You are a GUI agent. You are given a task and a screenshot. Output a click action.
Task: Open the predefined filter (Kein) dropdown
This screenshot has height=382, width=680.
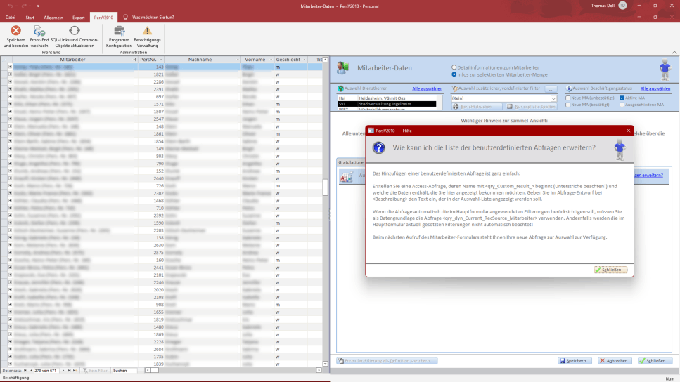pos(554,98)
